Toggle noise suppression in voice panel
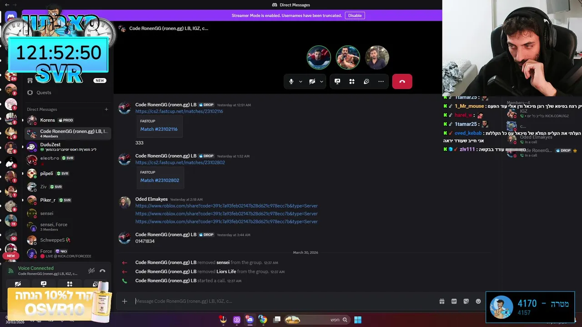The width and height of the screenshot is (582, 327). tap(91, 271)
